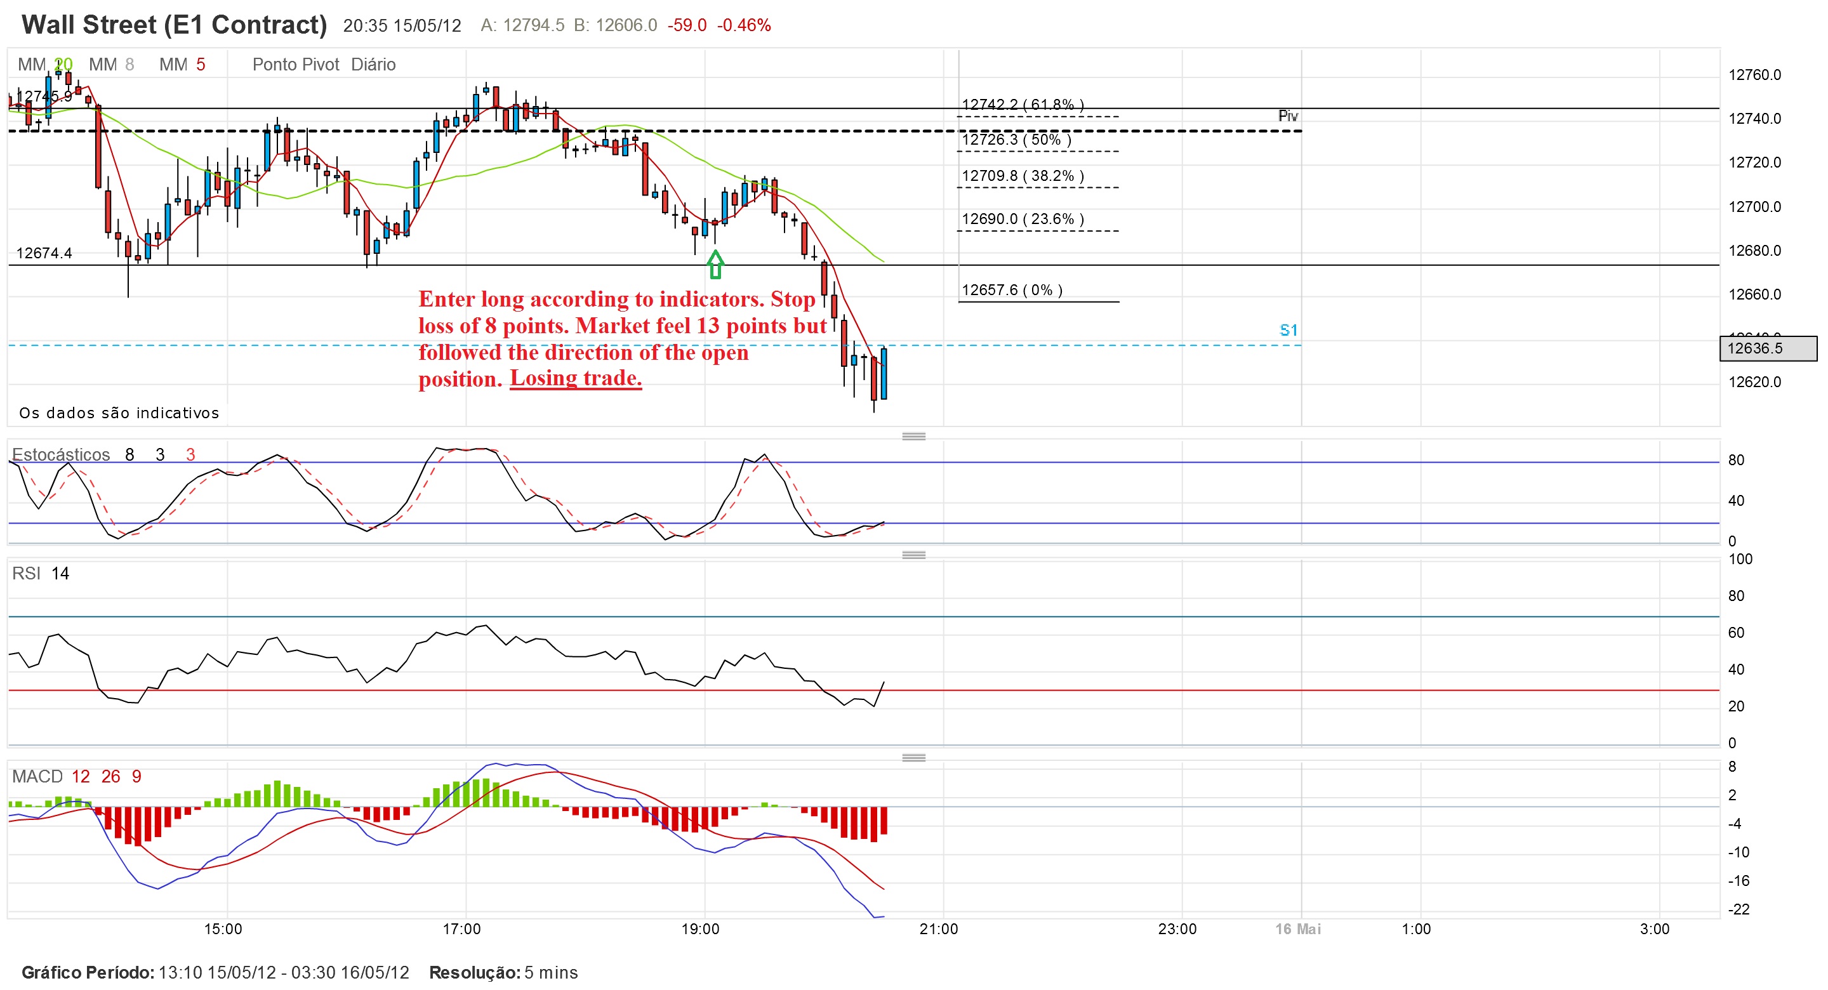
Task: Click the 12690.0 (23.6%) Fibonacci label
Action: (x=1023, y=220)
